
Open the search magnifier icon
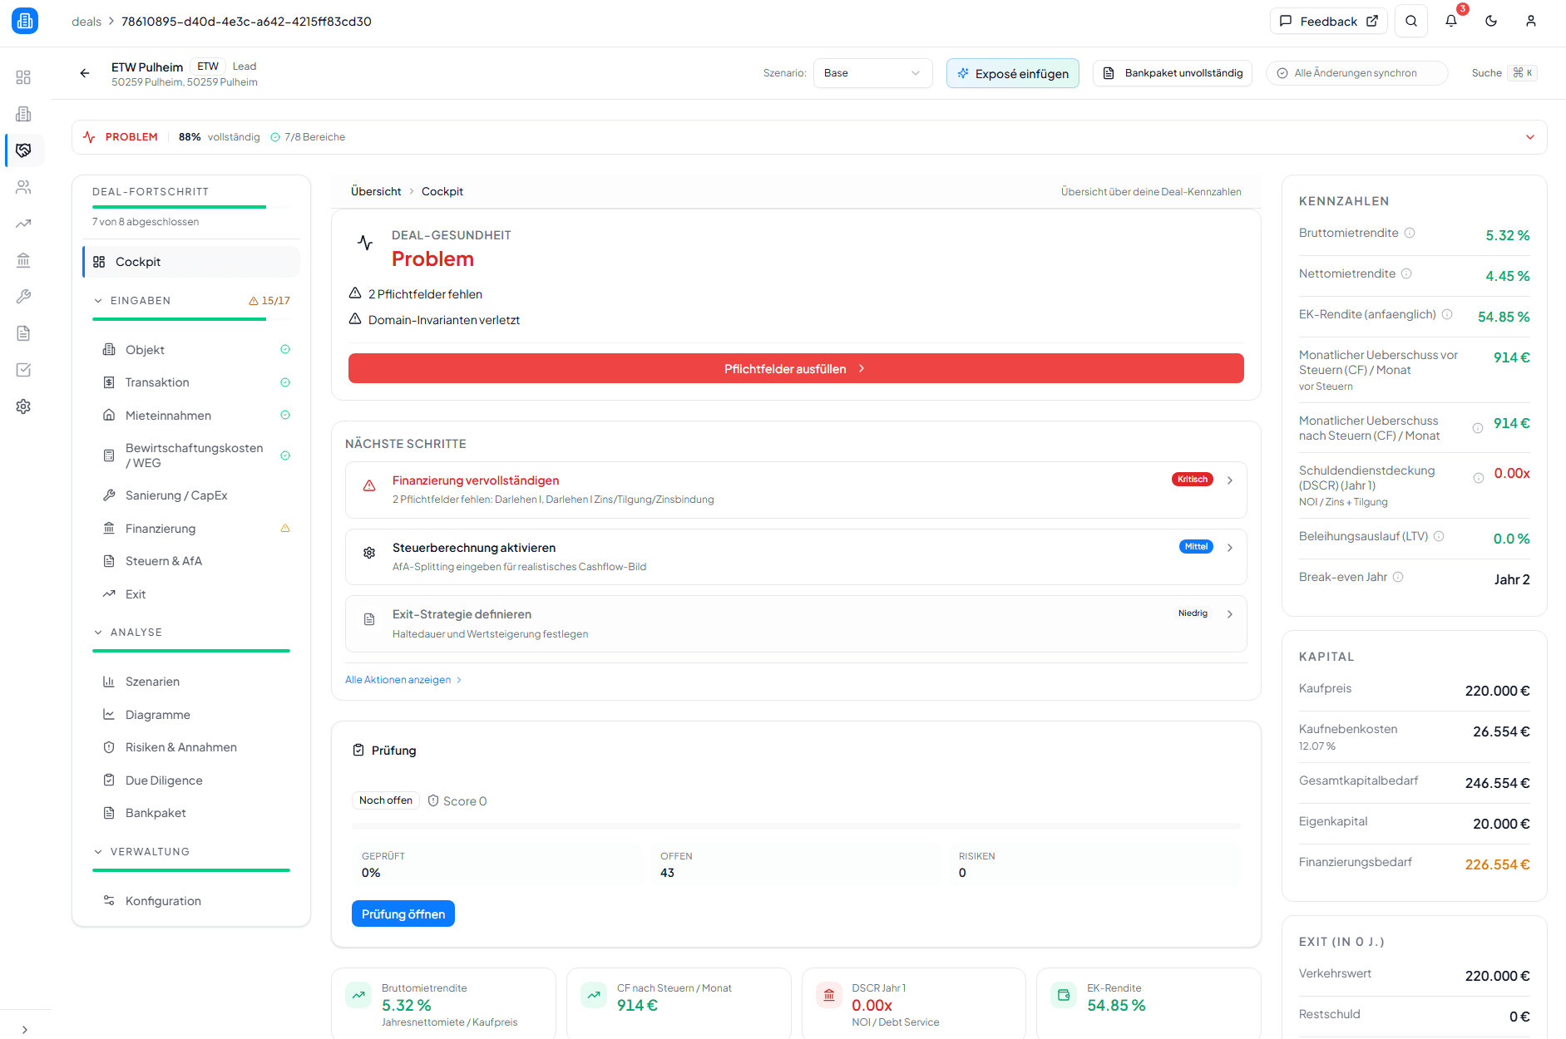click(1411, 22)
